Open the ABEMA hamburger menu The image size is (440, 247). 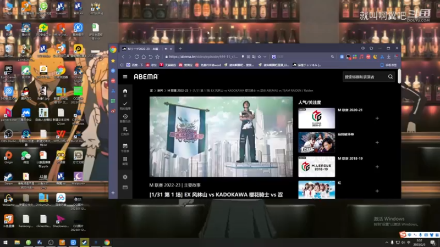[x=125, y=77]
